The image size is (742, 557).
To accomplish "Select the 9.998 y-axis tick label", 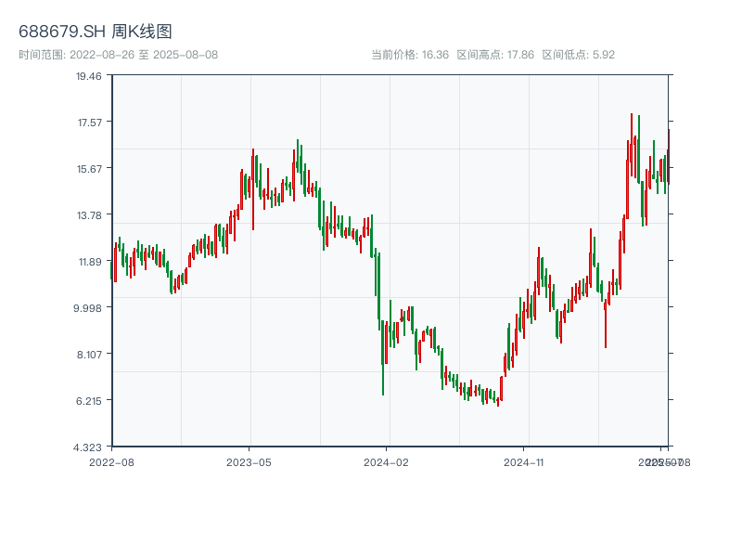I will [x=89, y=308].
